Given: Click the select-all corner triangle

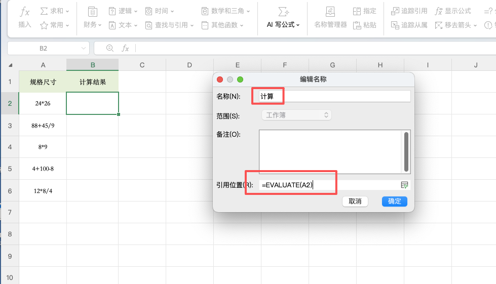Looking at the screenshot, I should (x=11, y=65).
